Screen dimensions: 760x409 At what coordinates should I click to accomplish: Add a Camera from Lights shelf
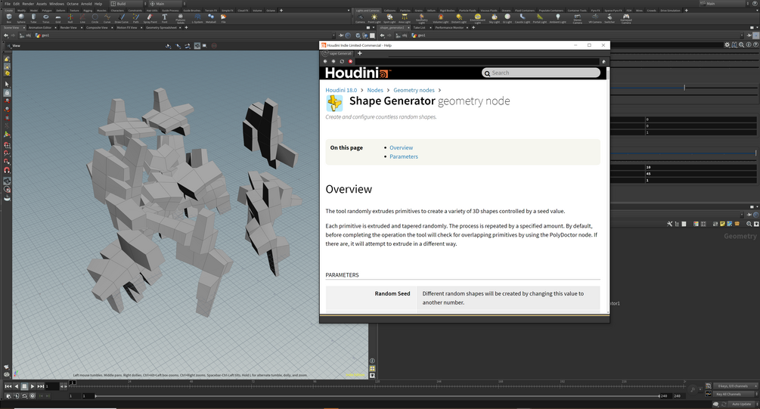click(360, 18)
